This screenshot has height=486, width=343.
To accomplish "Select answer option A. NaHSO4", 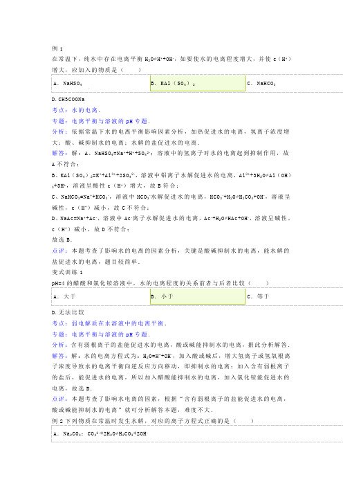I will click(68, 83).
